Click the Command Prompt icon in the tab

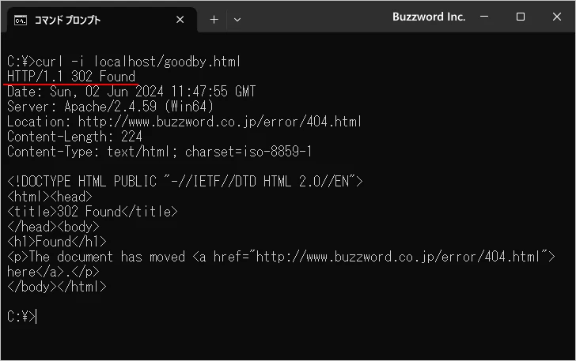21,20
